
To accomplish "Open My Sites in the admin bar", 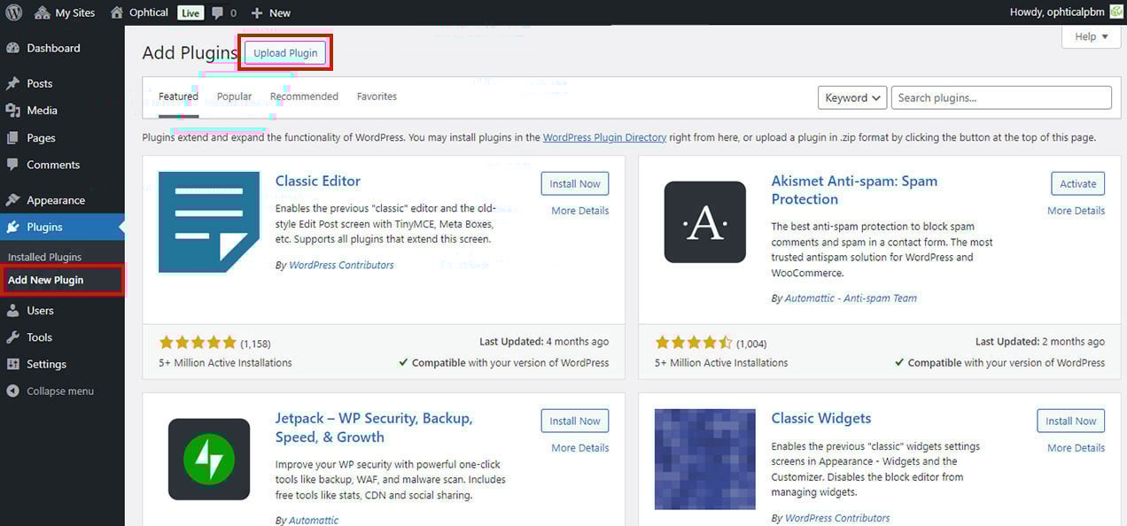I will [66, 12].
